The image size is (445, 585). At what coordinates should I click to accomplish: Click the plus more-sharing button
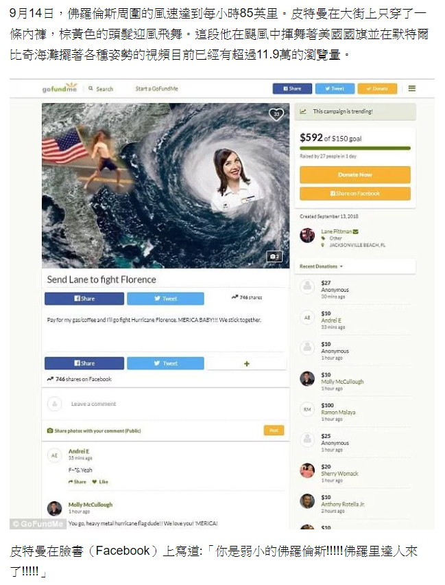click(x=246, y=363)
